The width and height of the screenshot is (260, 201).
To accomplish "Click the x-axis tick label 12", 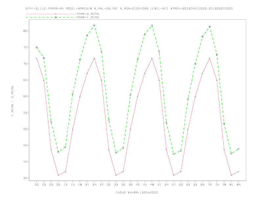I will click(x=66, y=185).
